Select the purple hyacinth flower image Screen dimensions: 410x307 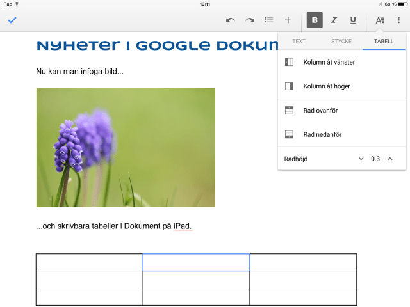click(126, 147)
